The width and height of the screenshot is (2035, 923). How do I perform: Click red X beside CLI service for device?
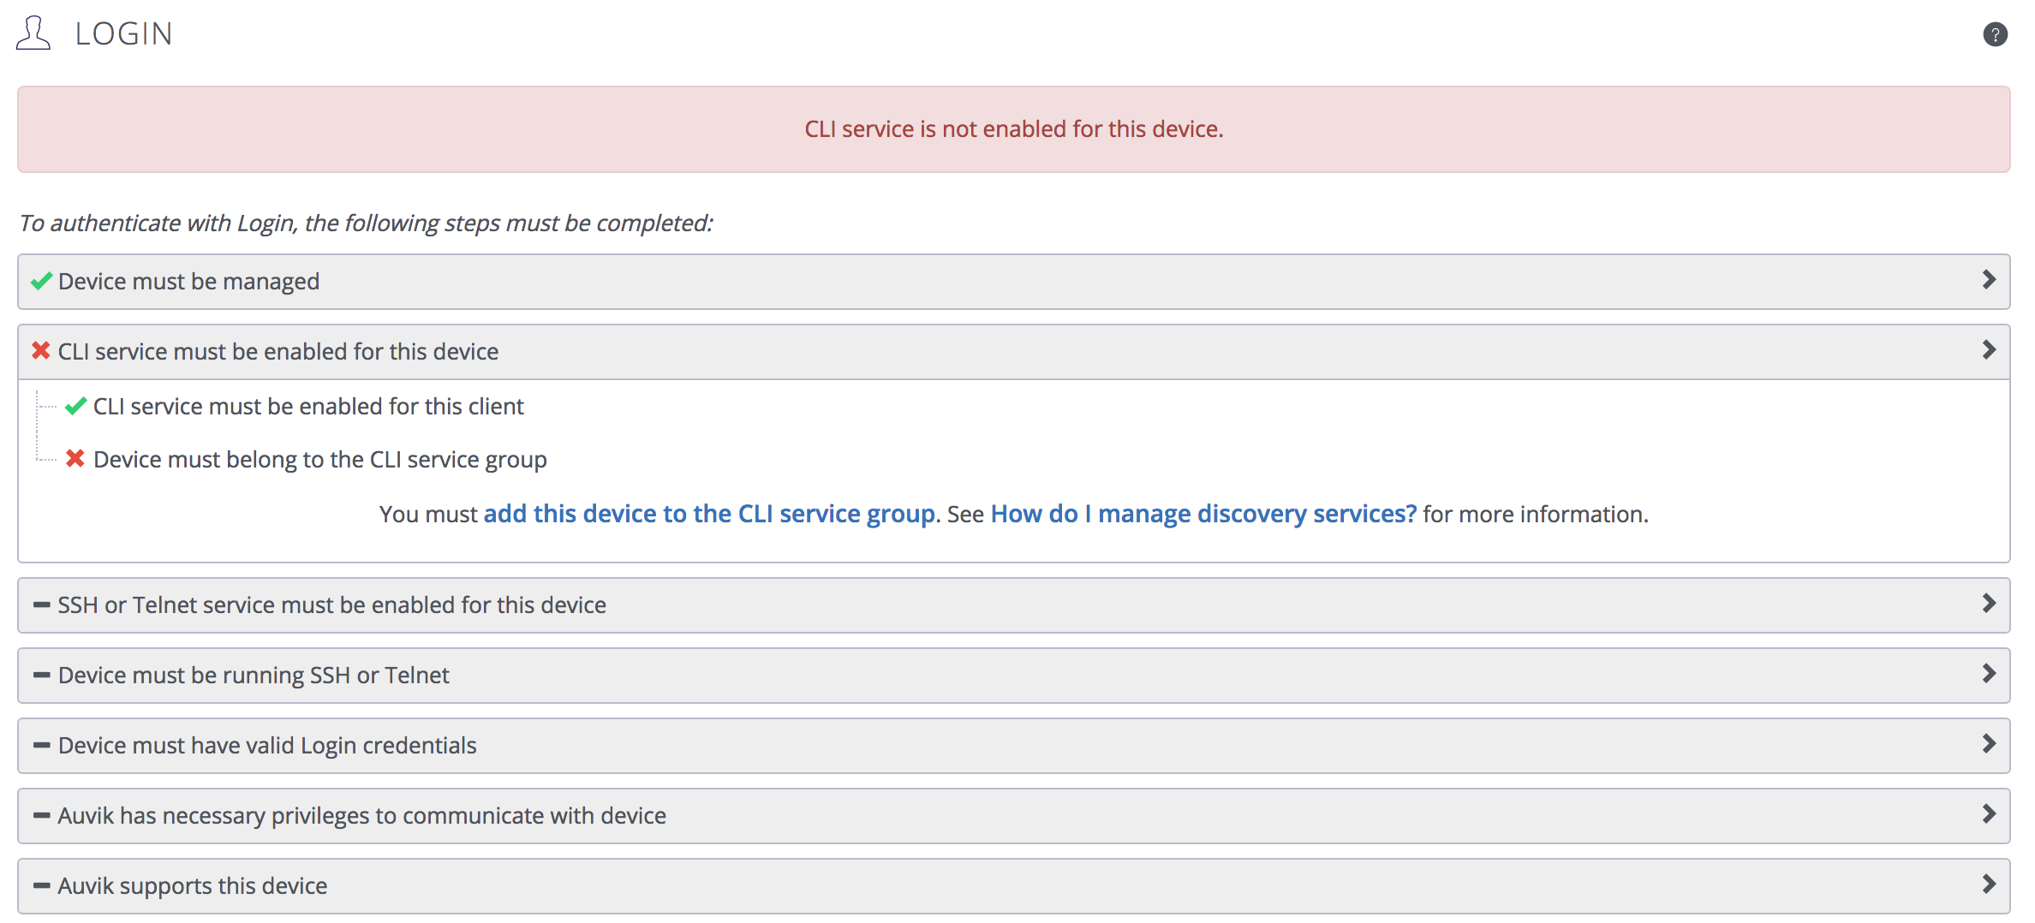(x=41, y=350)
